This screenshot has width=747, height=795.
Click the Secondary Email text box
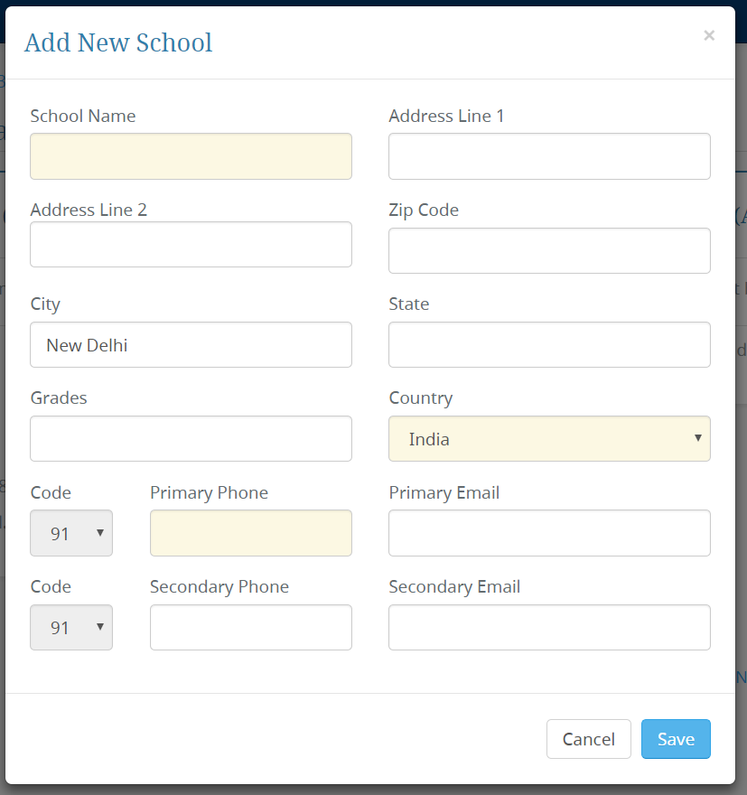point(549,627)
